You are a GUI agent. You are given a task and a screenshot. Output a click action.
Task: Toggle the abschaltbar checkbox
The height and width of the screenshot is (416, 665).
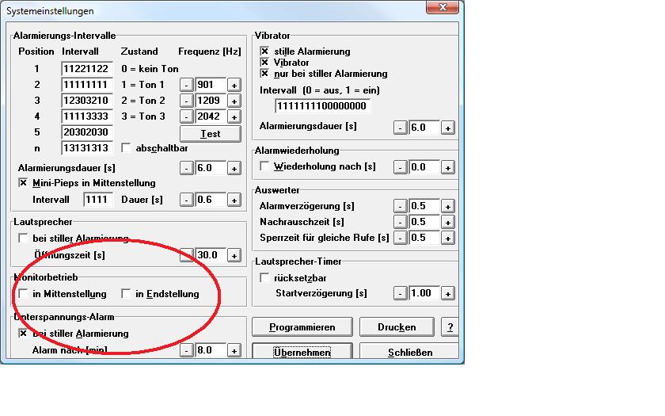[126, 148]
